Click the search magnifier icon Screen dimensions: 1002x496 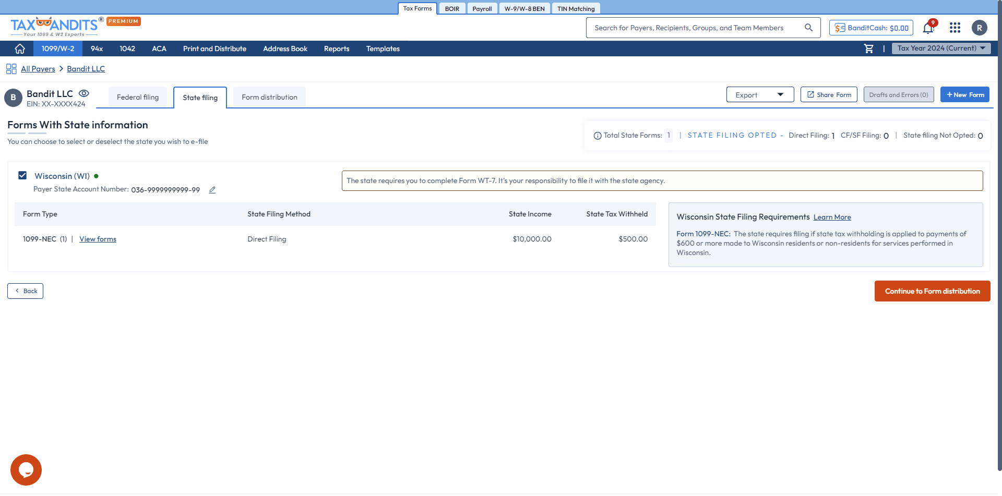(808, 28)
